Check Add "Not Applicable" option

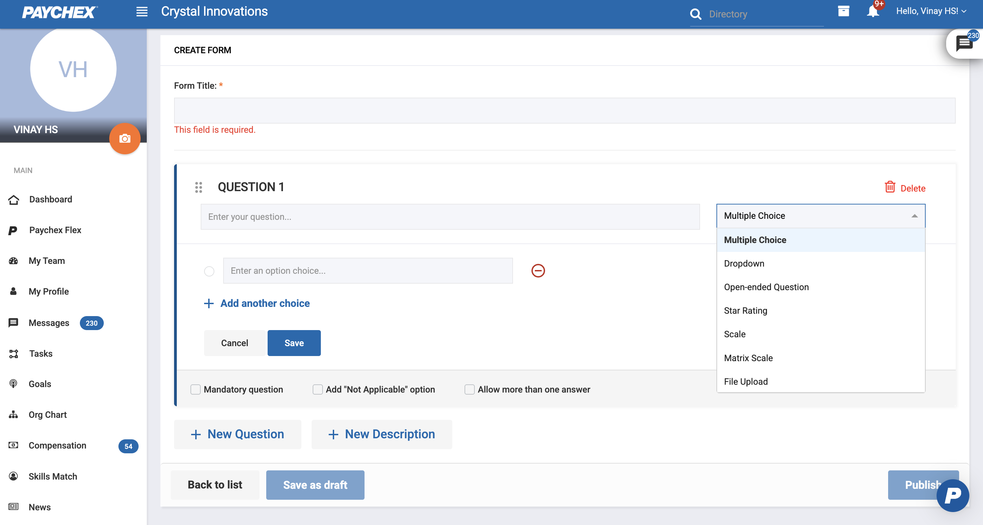point(317,389)
